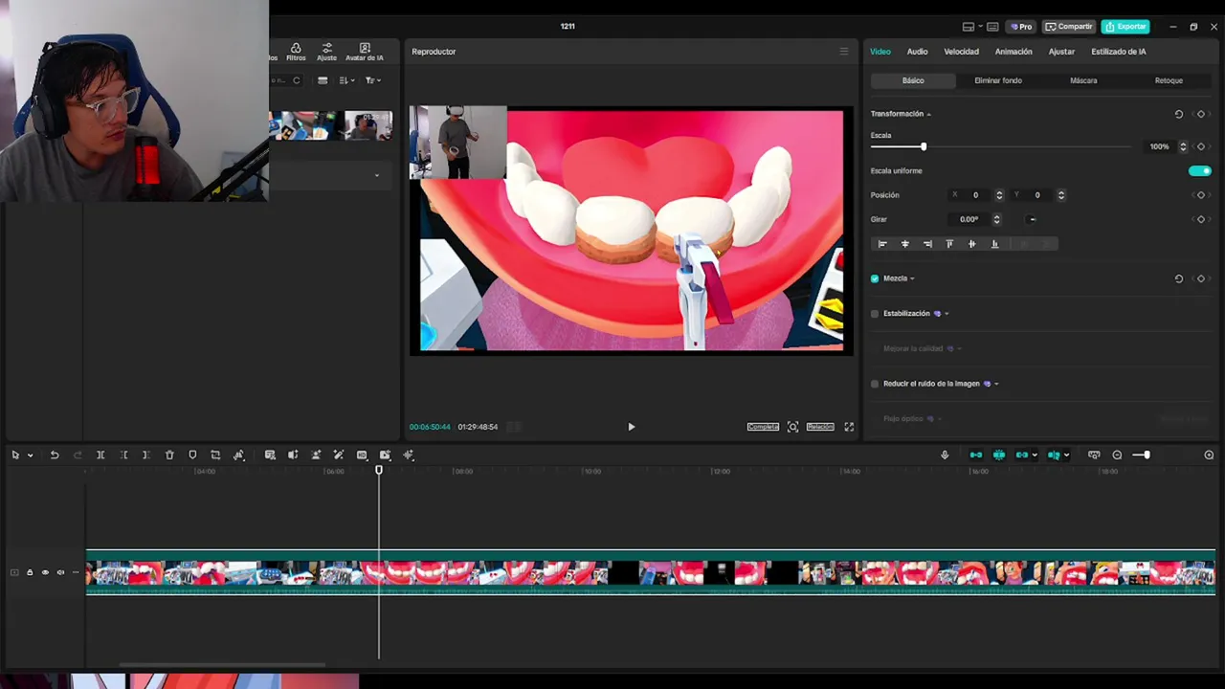The width and height of the screenshot is (1225, 689).
Task: Lock the video track
Action: click(30, 572)
